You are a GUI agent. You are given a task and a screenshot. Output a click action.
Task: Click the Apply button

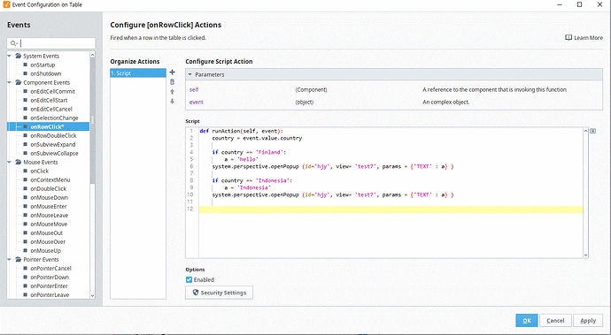coord(588,321)
